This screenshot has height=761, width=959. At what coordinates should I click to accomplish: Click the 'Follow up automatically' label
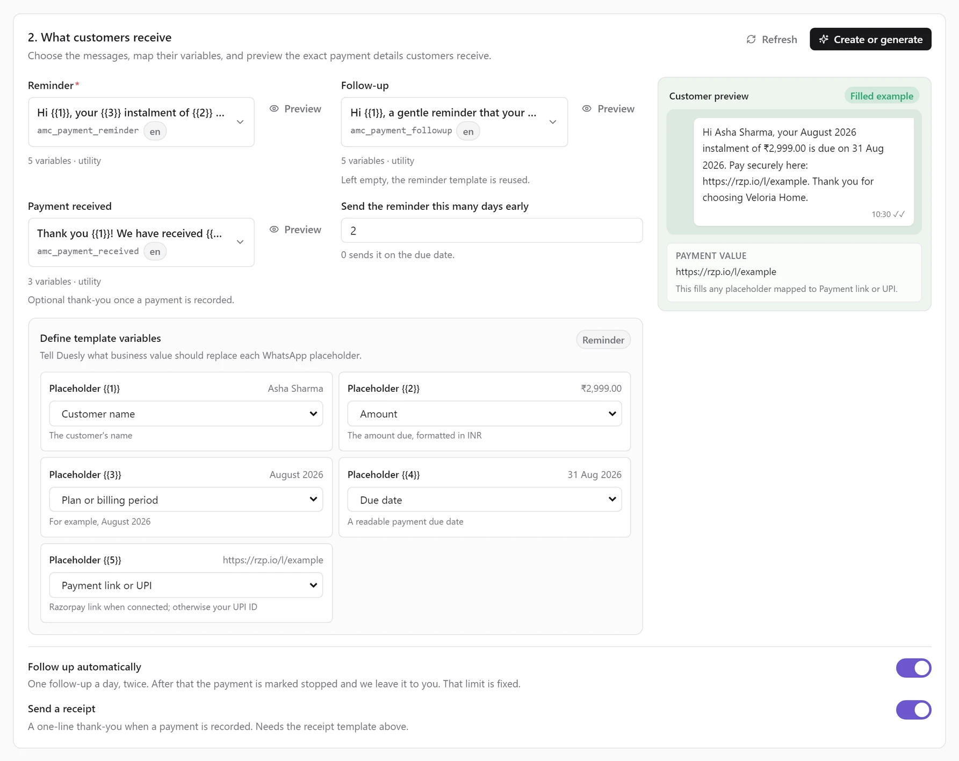click(84, 667)
